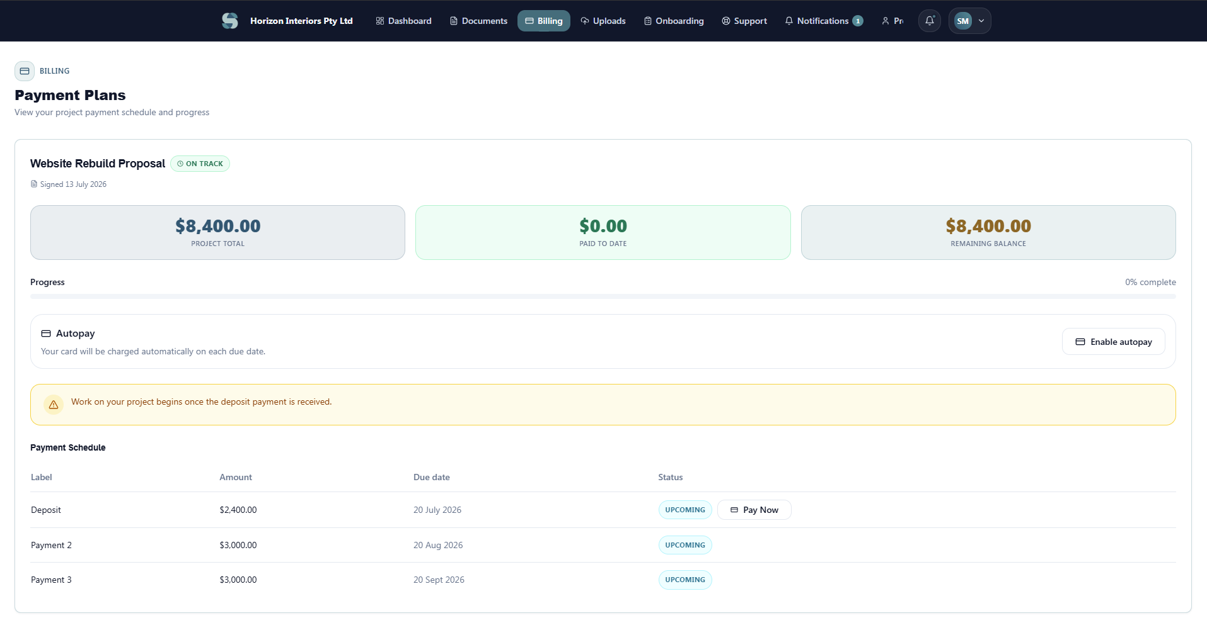Click the Payment 2 UPCOMING badge
Viewport: 1207px width, 618px height.
click(685, 545)
